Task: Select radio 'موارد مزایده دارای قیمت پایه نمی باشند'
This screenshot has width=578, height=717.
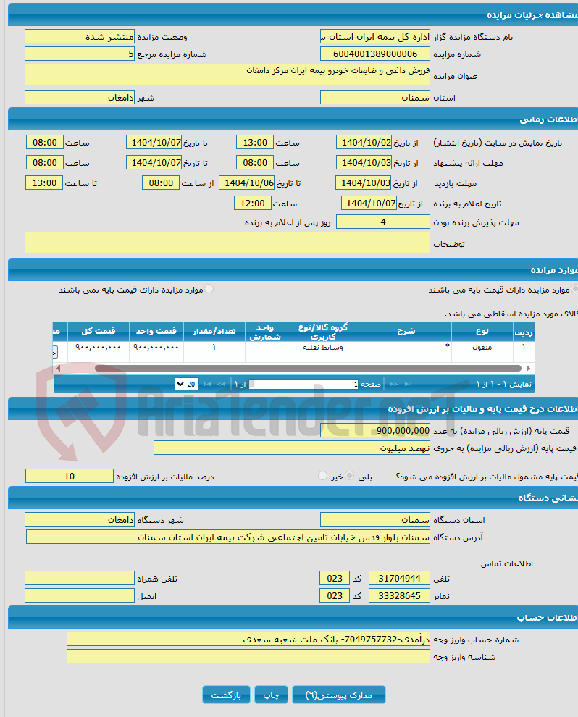Action: (x=209, y=288)
